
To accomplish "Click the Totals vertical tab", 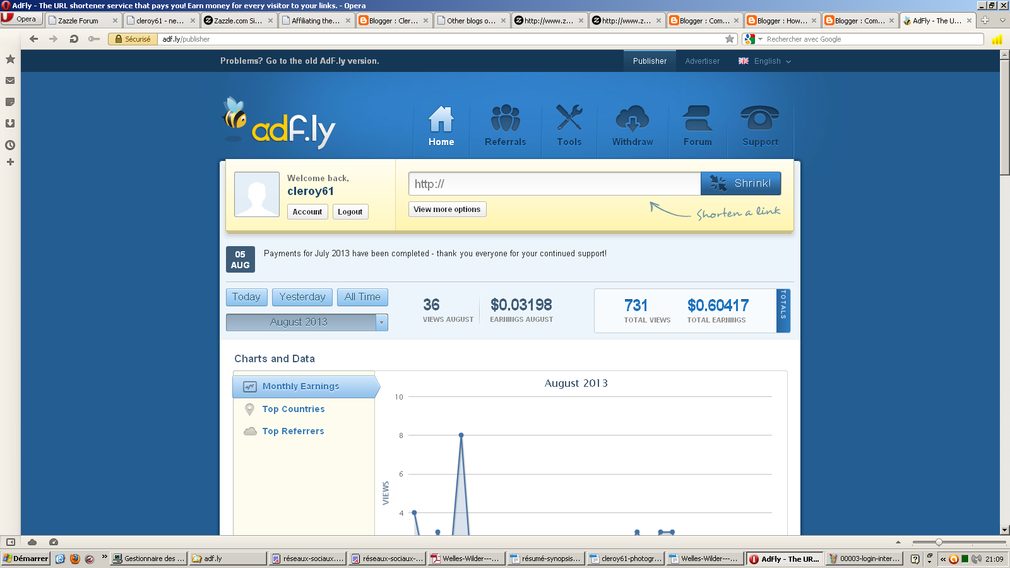I will pyautogui.click(x=783, y=311).
